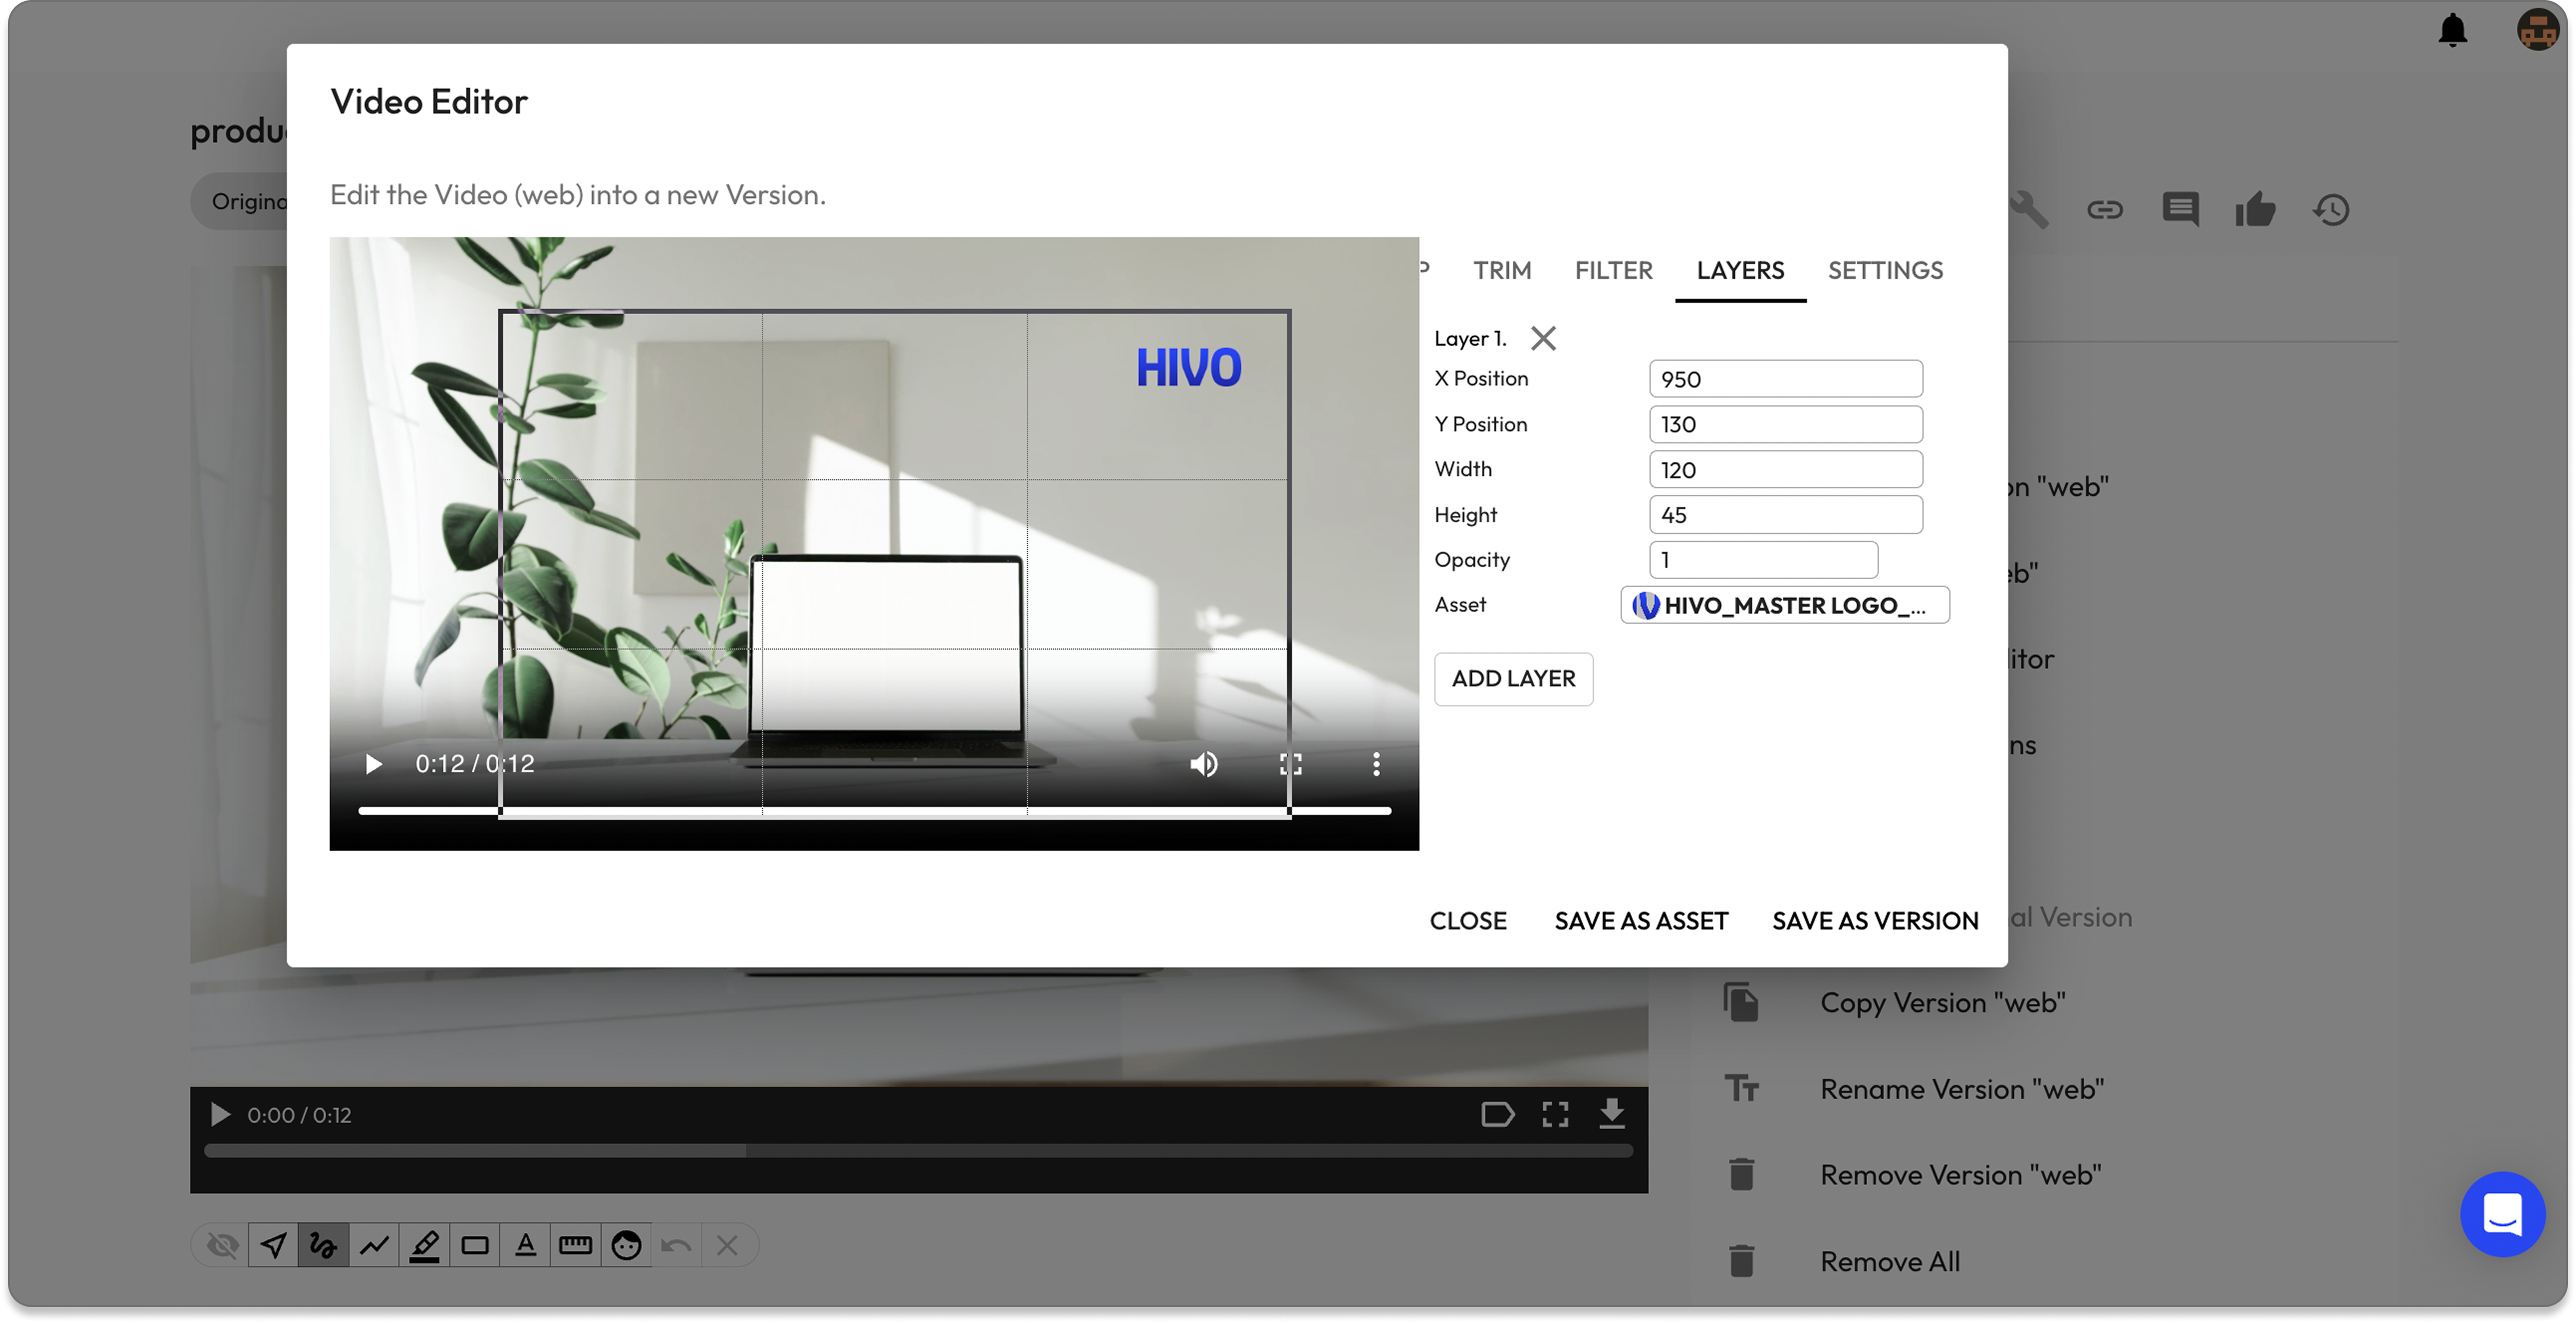
Task: Select the rectangle annotation tool
Action: coord(475,1245)
